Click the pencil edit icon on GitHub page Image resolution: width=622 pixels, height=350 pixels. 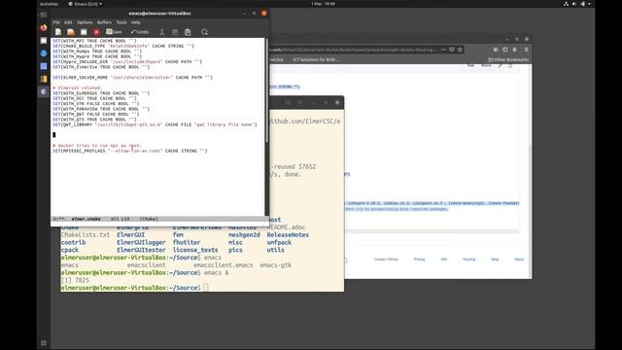pos(500,65)
